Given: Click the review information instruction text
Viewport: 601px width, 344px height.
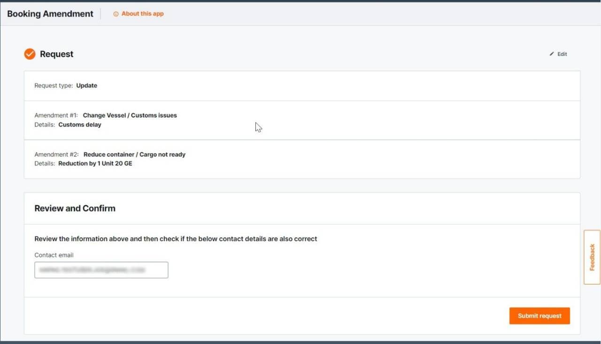Looking at the screenshot, I should [176, 239].
